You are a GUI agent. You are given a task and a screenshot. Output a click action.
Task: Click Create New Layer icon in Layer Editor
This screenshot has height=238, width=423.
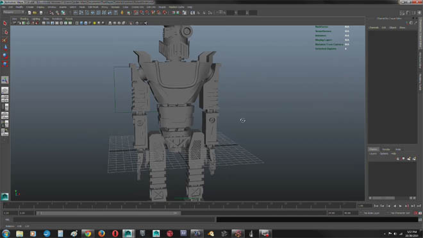point(408,158)
